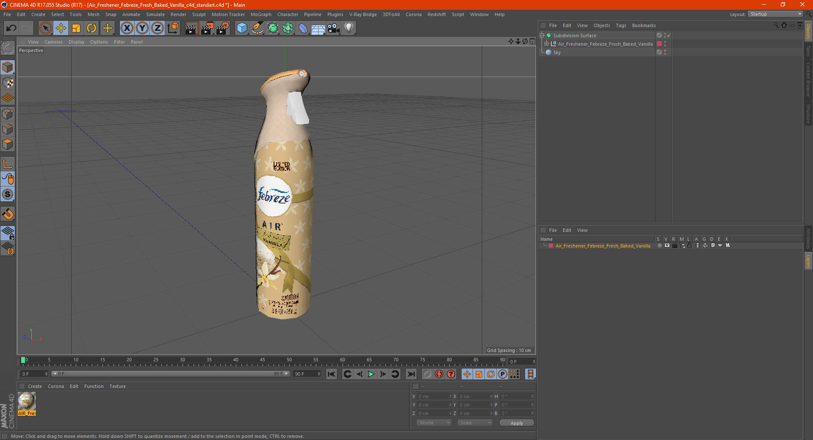The image size is (813, 440).
Task: Open the Layers side tab
Action: (808, 261)
